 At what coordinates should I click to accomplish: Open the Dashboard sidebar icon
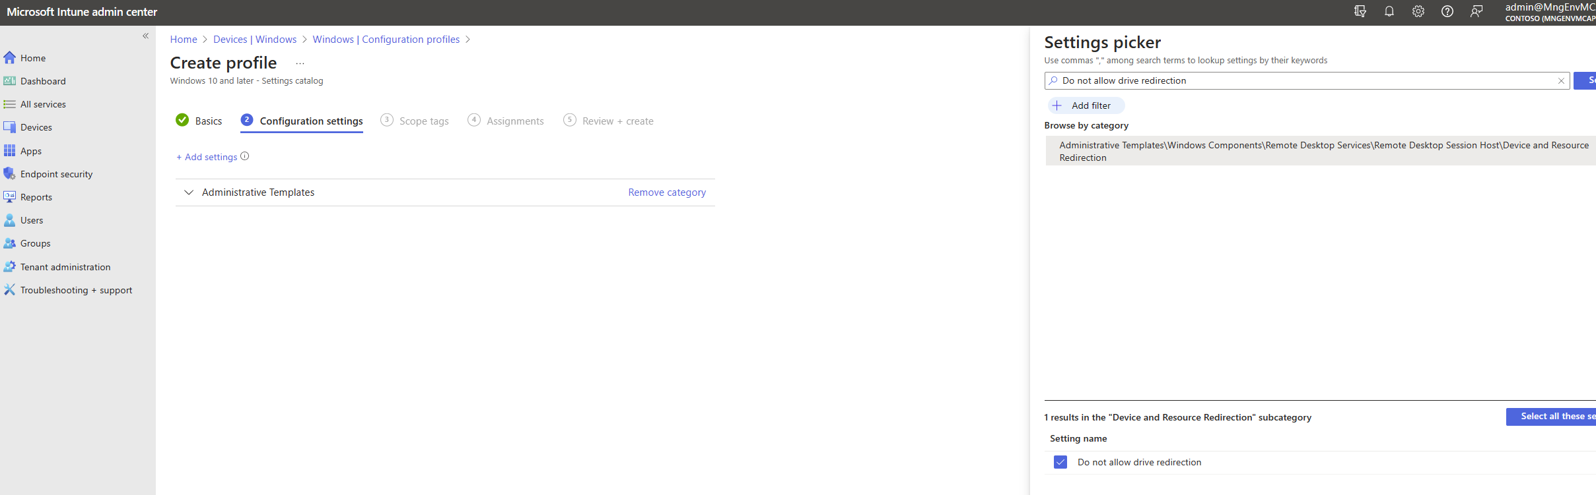tap(9, 81)
